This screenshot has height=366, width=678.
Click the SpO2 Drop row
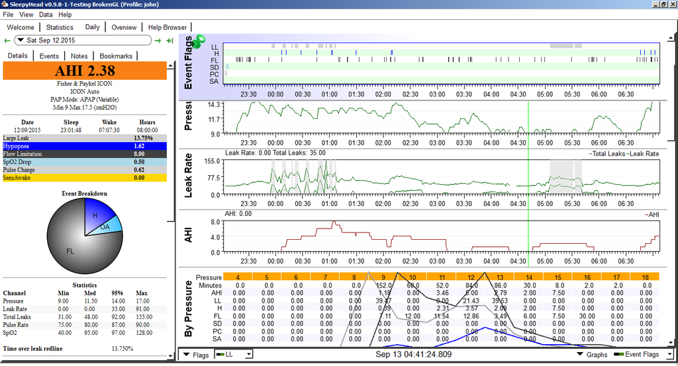click(85, 162)
